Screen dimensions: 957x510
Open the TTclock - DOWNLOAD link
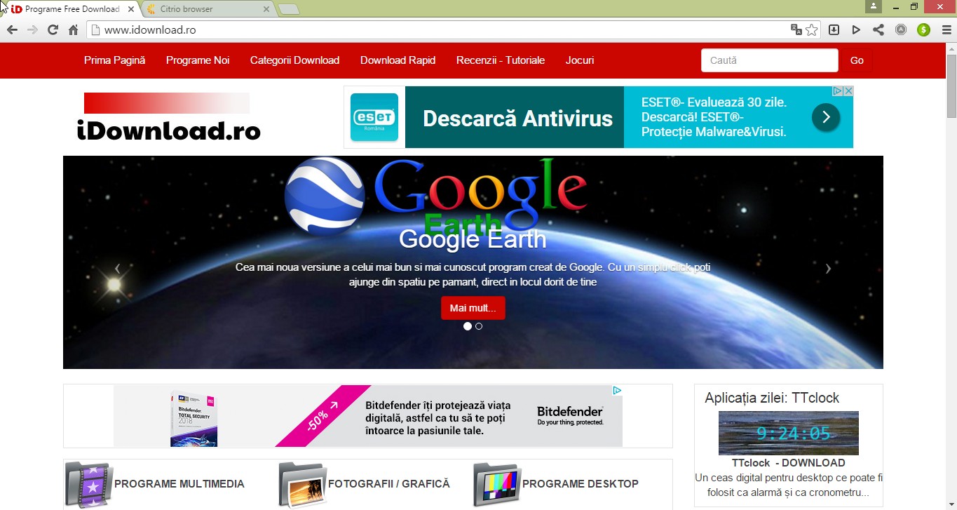point(788,463)
